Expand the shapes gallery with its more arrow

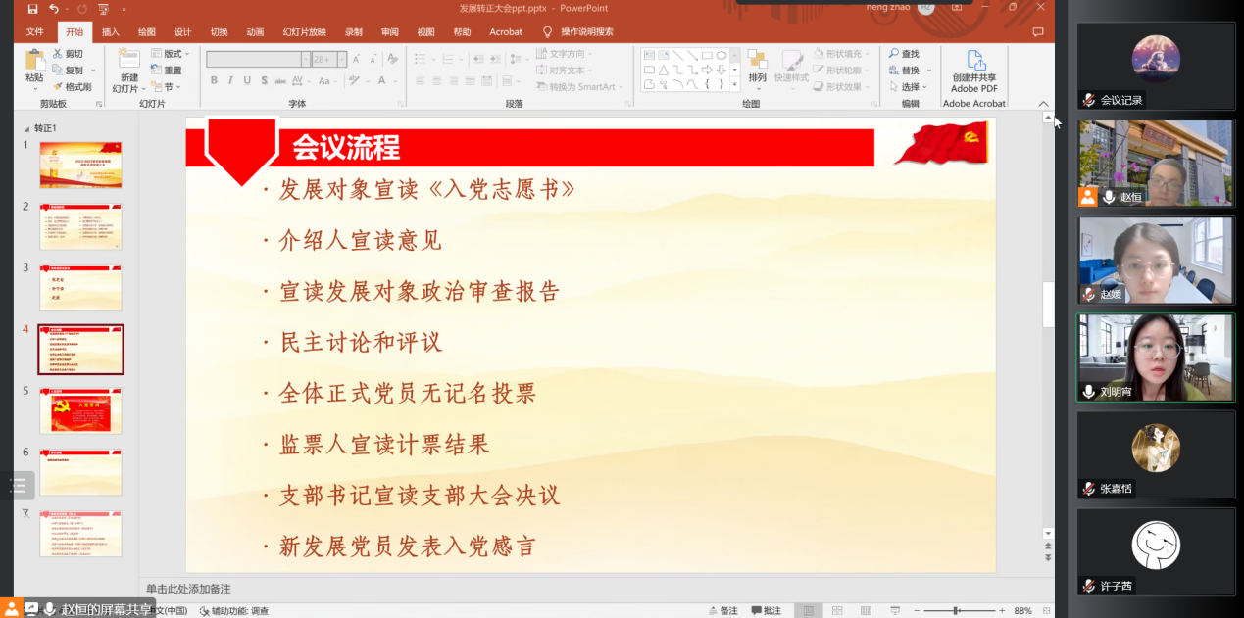pyautogui.click(x=735, y=84)
